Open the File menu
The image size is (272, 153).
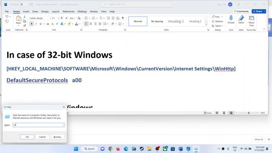pyautogui.click(x=7, y=11)
